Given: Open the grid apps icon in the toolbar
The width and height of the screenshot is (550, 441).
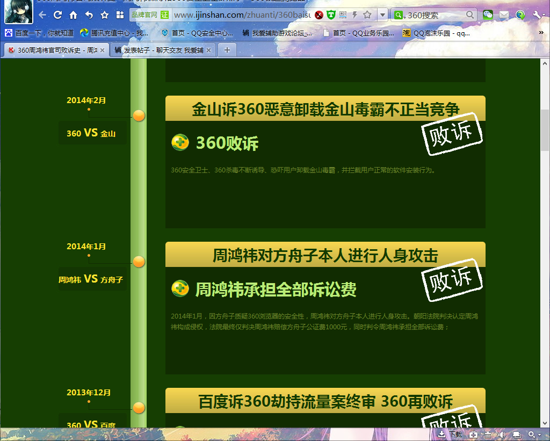Looking at the screenshot, I should 120,15.
